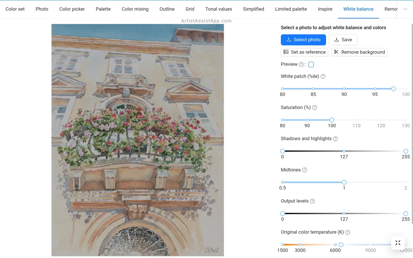Enable the Preview checkbox
This screenshot has width=413, height=258.
point(311,64)
